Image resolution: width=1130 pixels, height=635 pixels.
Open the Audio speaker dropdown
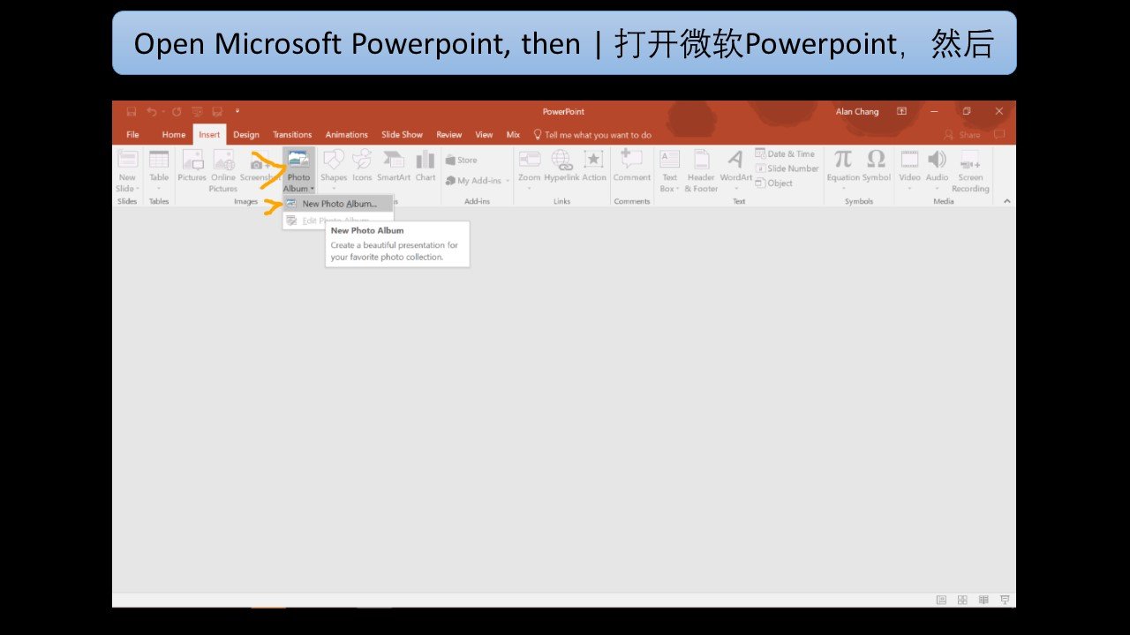point(937,171)
